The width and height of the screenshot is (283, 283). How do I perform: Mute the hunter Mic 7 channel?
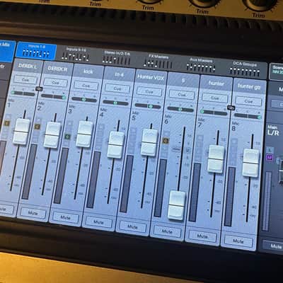coord(202,236)
